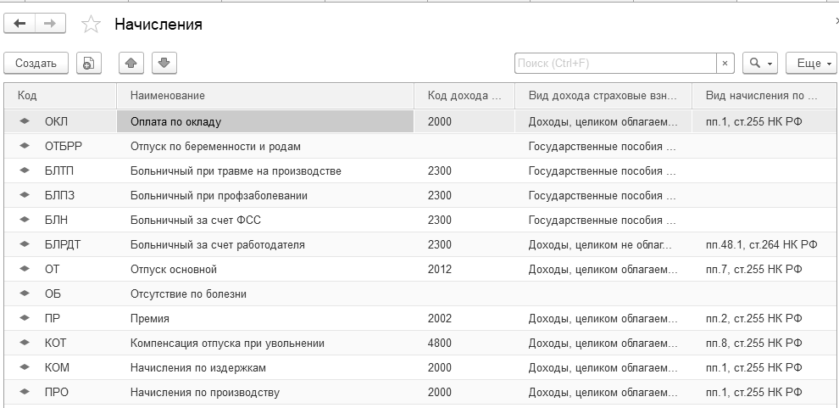Add Начисления to favorites with star
Viewport: 839px width, 408px height.
click(91, 25)
